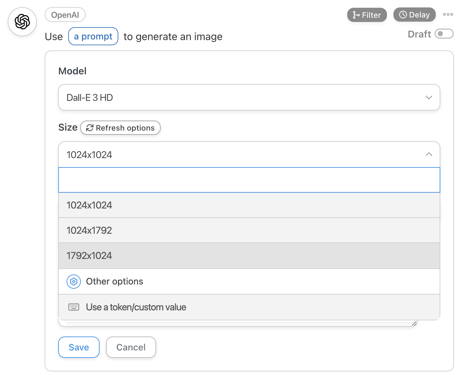This screenshot has width=461, height=375.
Task: Save the action settings
Action: (79, 347)
